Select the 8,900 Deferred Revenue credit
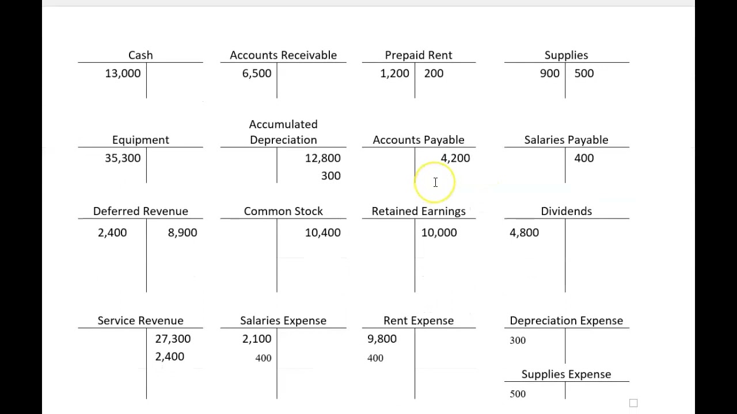The width and height of the screenshot is (737, 414). (182, 232)
